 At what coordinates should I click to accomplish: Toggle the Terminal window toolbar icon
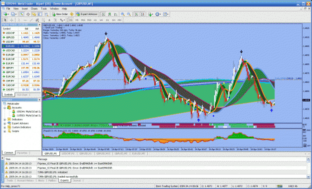point(40,14)
